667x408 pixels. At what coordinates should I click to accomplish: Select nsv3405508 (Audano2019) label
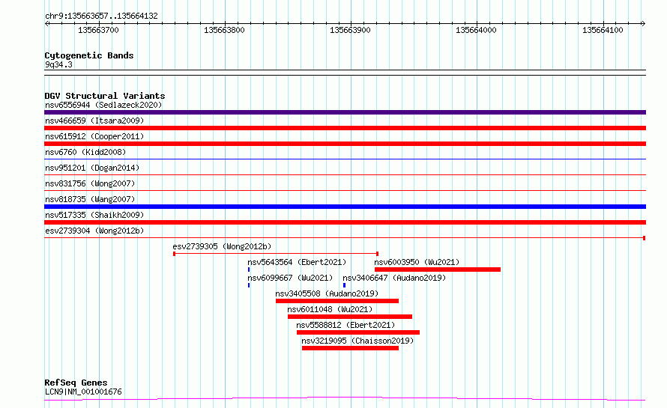[327, 293]
